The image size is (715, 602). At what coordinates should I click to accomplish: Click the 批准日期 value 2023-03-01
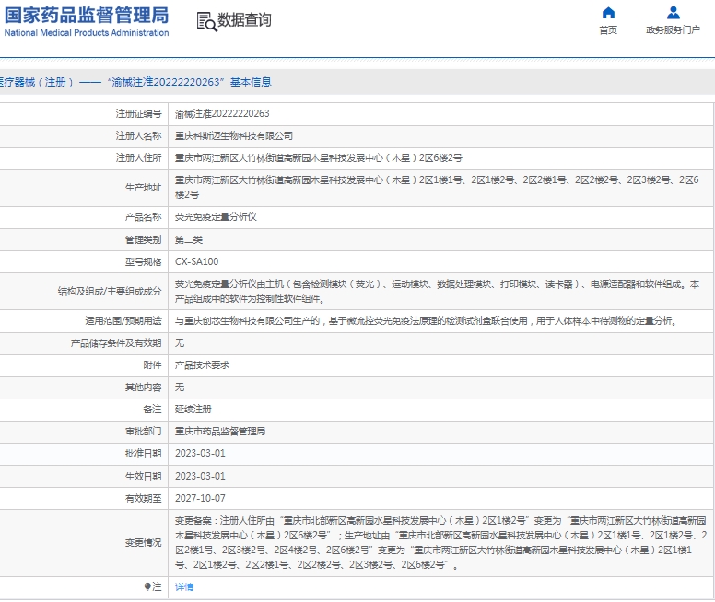coord(200,454)
